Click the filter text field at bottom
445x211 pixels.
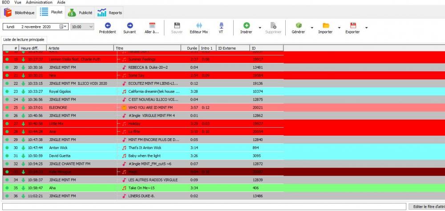pyautogui.click(x=204, y=207)
